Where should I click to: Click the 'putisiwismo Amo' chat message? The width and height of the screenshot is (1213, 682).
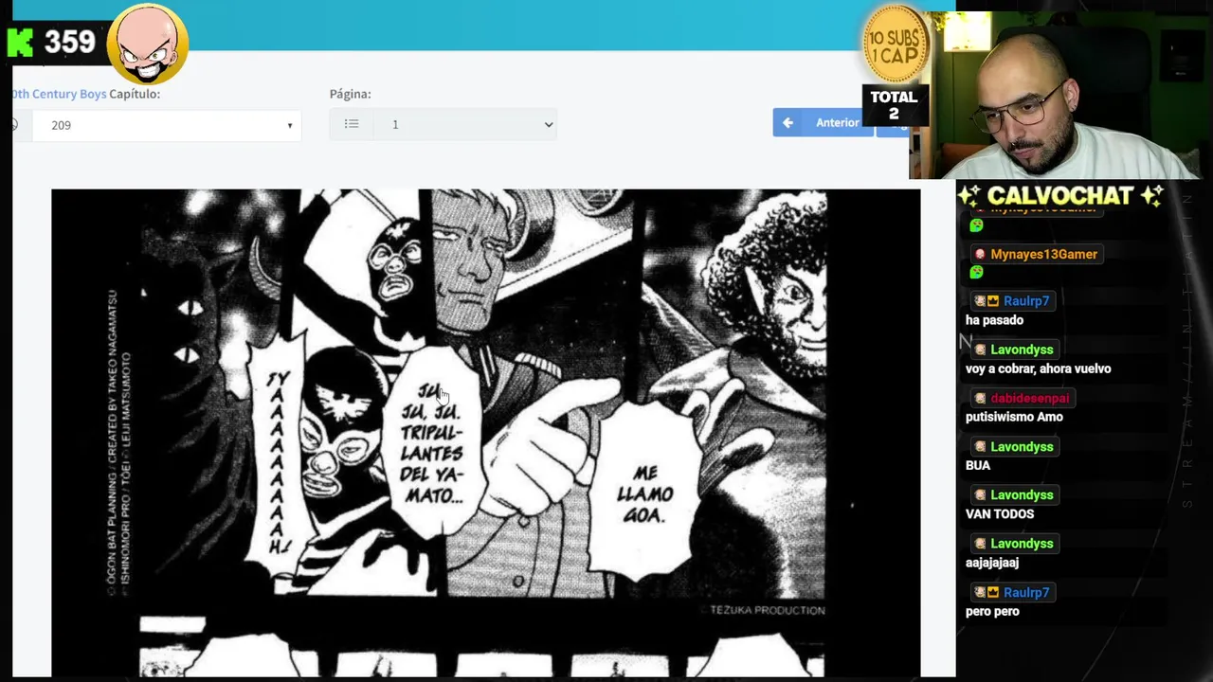[x=1014, y=417]
